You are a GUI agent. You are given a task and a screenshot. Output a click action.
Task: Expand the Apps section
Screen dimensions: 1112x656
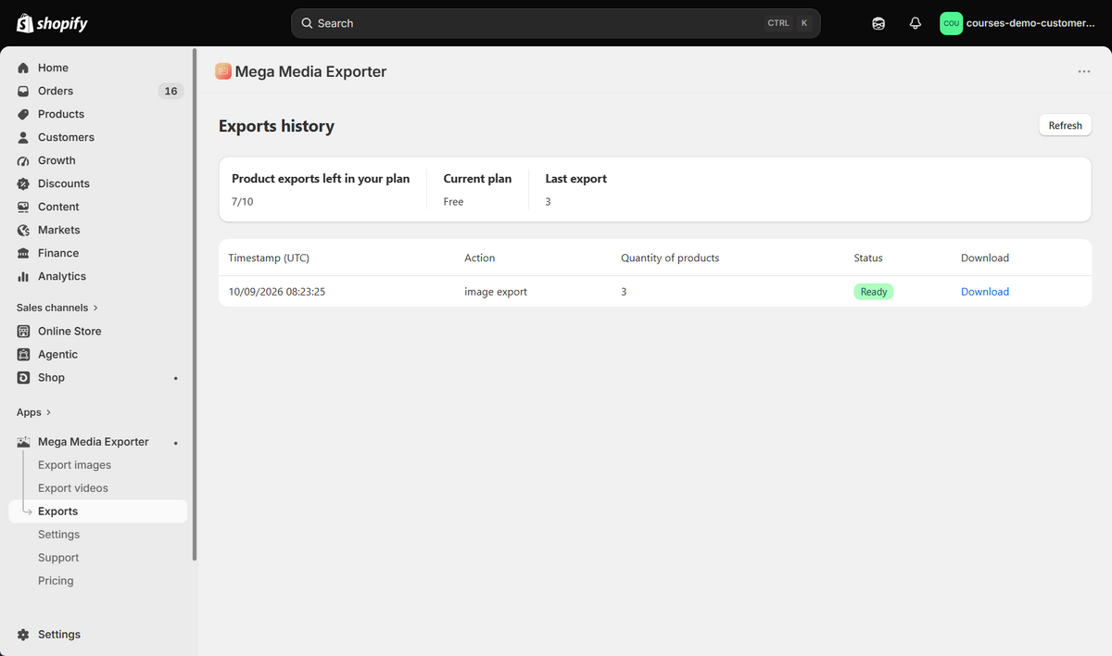click(34, 412)
